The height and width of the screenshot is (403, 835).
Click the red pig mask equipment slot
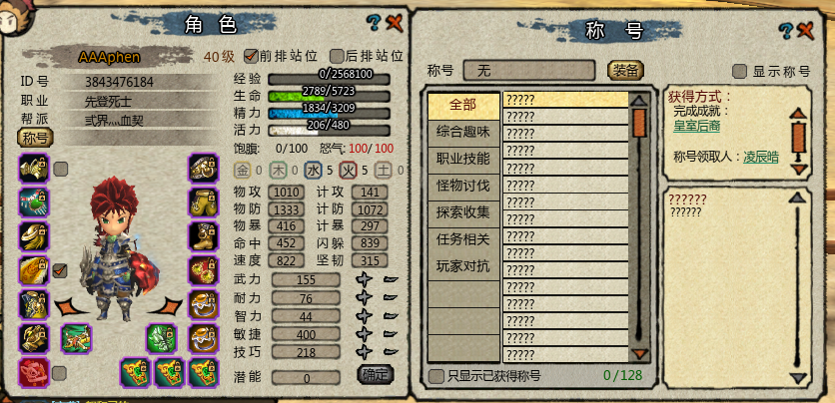34,372
